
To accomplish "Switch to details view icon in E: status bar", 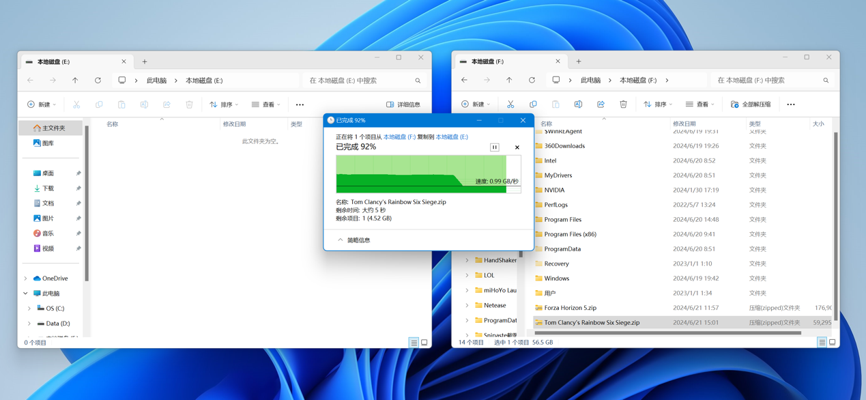I will pos(414,343).
